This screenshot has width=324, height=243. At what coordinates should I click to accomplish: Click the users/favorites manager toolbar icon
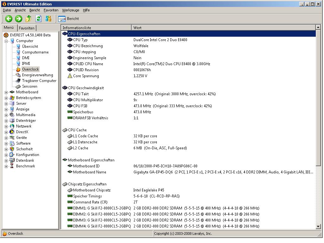48,19
